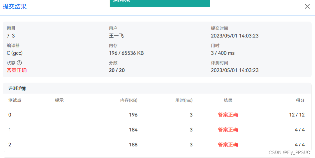This screenshot has height=158, width=315.
Task: Click the 测试点 column header
Action: 15,100
